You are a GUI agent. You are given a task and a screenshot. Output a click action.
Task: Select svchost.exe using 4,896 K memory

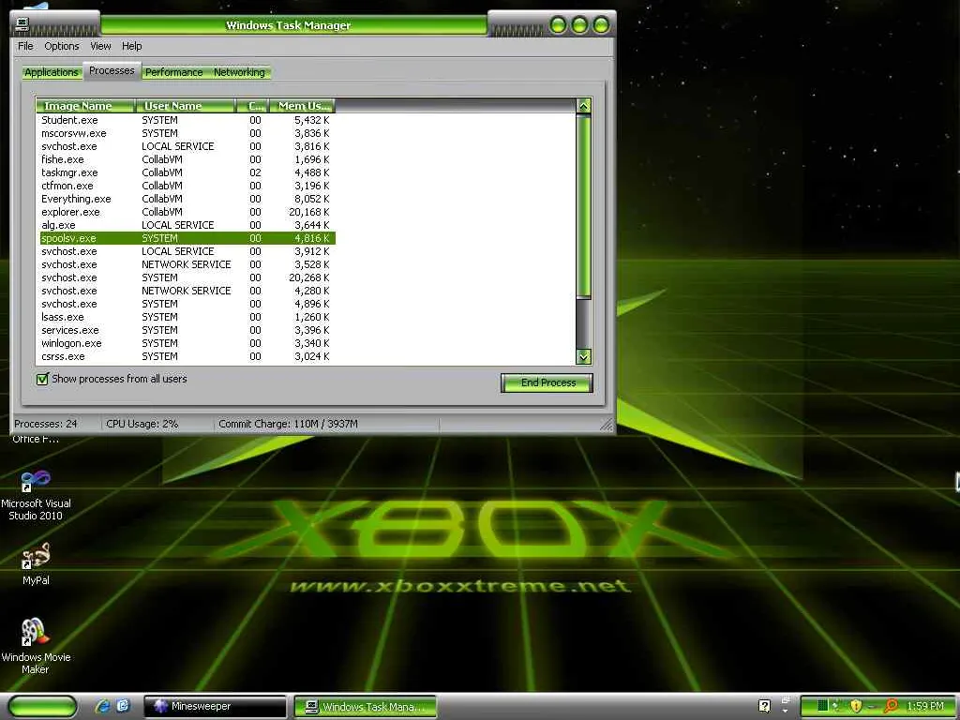(187, 304)
